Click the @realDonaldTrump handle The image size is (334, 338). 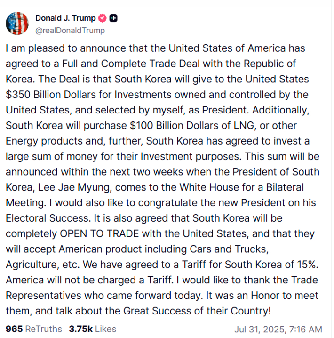pyautogui.click(x=70, y=30)
